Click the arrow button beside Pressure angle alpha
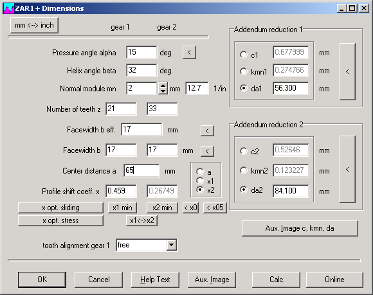This screenshot has height=295, width=373. [189, 52]
